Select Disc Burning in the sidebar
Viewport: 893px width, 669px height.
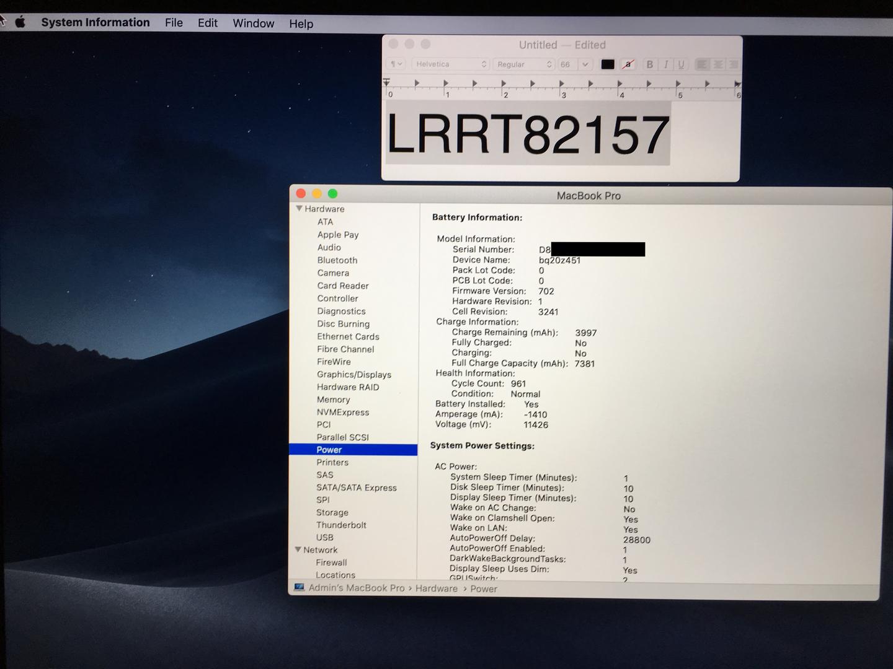(344, 324)
